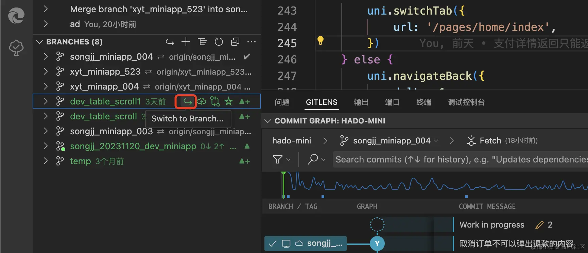This screenshot has width=588, height=253.
Task: Click the blame annotation on line 245
Action: [x=503, y=43]
